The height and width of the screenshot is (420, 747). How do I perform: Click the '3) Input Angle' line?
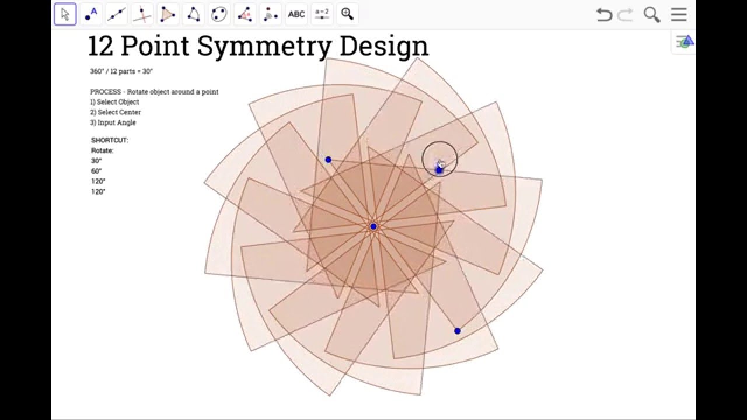[113, 123]
